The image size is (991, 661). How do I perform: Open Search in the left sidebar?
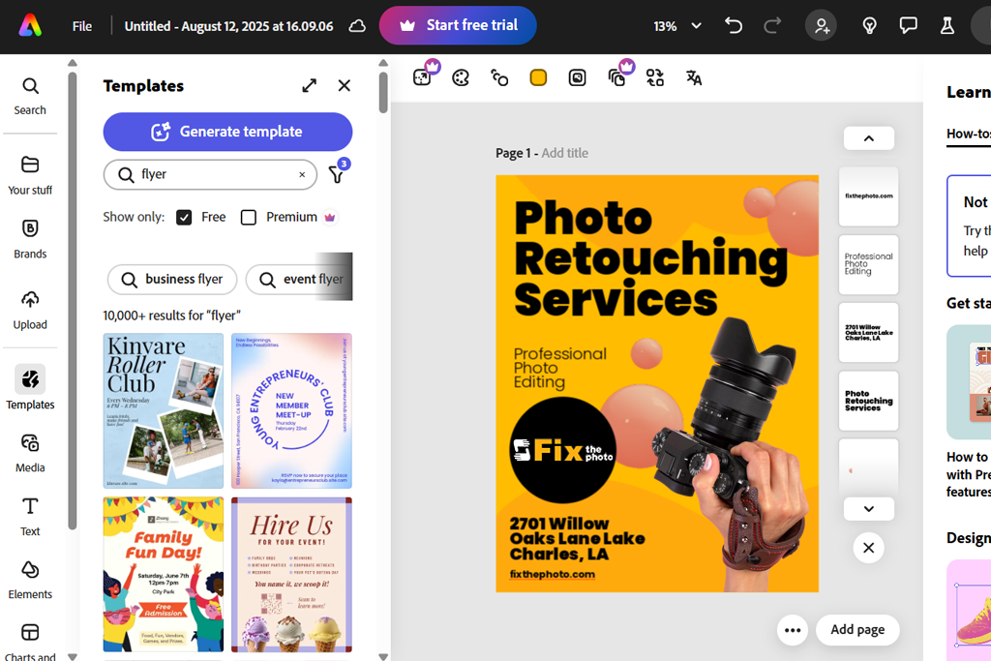pyautogui.click(x=30, y=96)
